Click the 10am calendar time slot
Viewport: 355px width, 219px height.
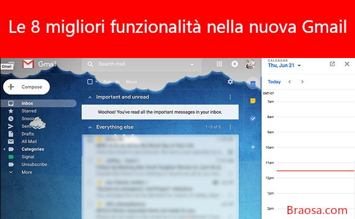tap(316, 155)
